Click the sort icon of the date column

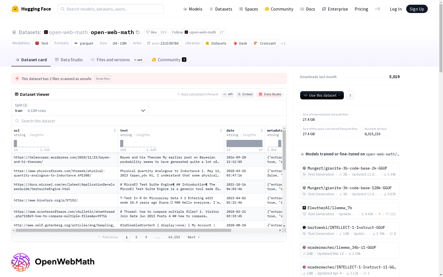pos(262,130)
